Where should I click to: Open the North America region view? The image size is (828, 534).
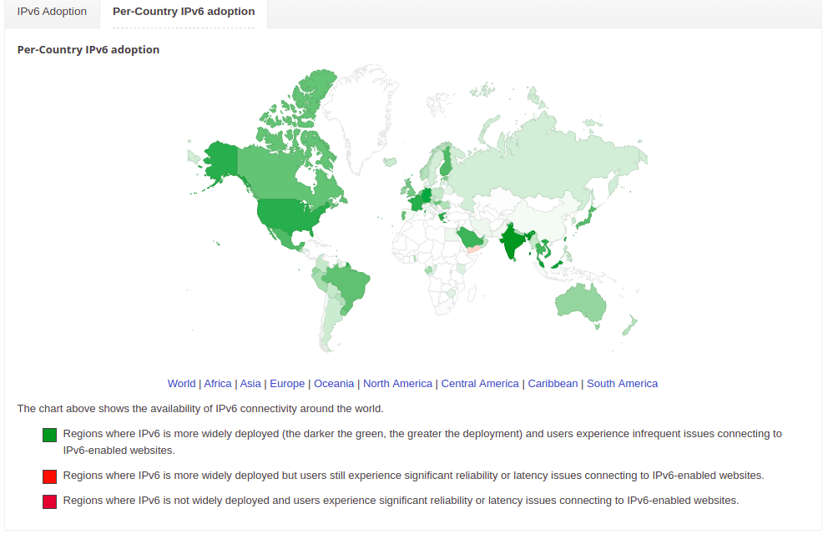click(x=397, y=383)
